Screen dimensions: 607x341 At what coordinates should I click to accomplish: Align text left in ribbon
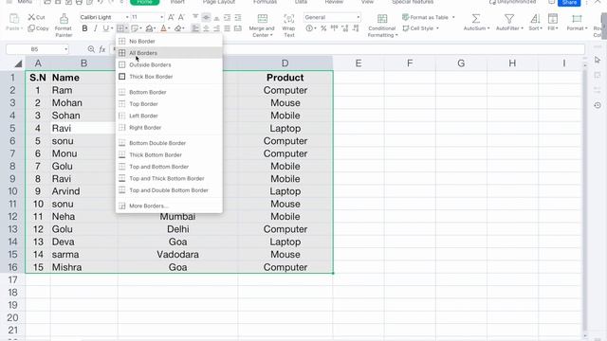pyautogui.click(x=195, y=28)
